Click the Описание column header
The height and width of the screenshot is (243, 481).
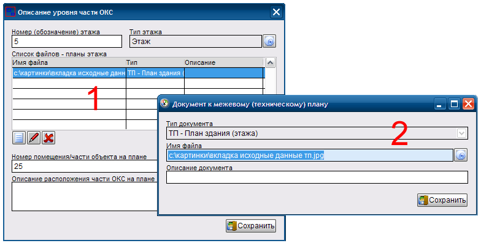tap(223, 62)
